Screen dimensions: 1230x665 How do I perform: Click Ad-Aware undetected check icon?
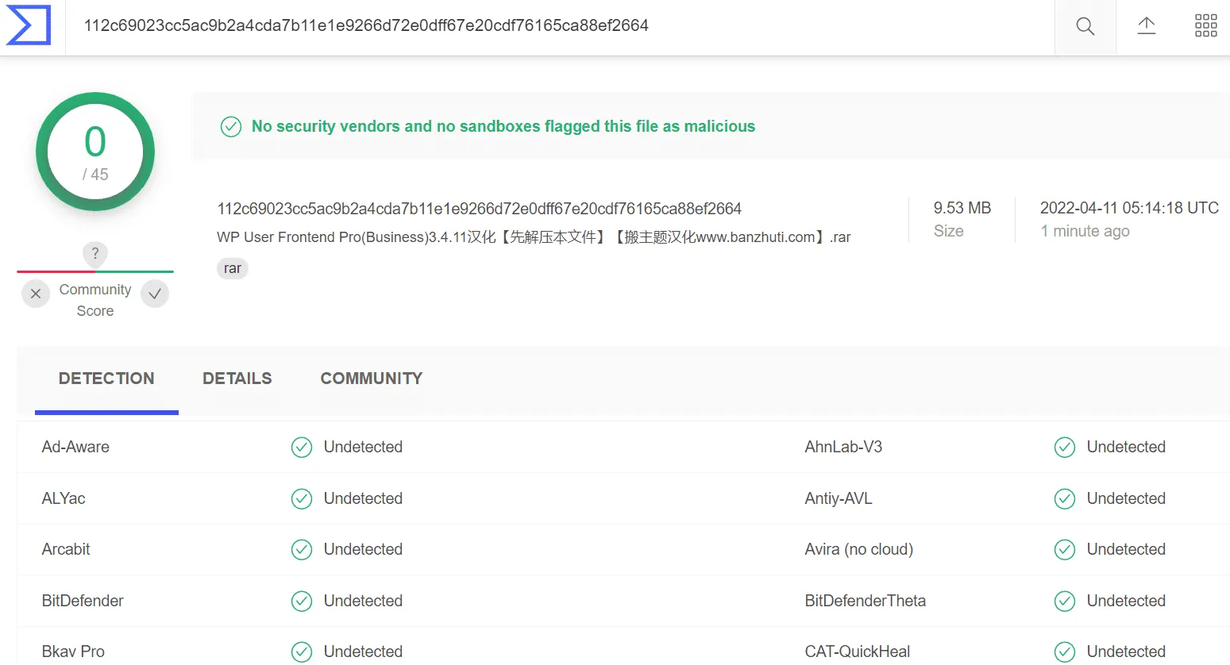click(302, 448)
